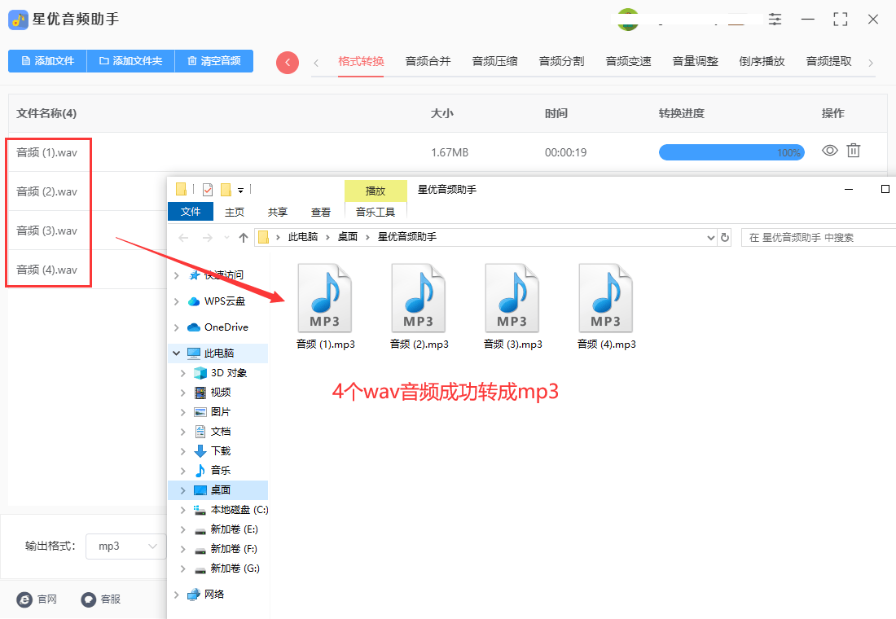Click the 清空音频 button
This screenshot has width=896, height=619.
click(x=213, y=61)
